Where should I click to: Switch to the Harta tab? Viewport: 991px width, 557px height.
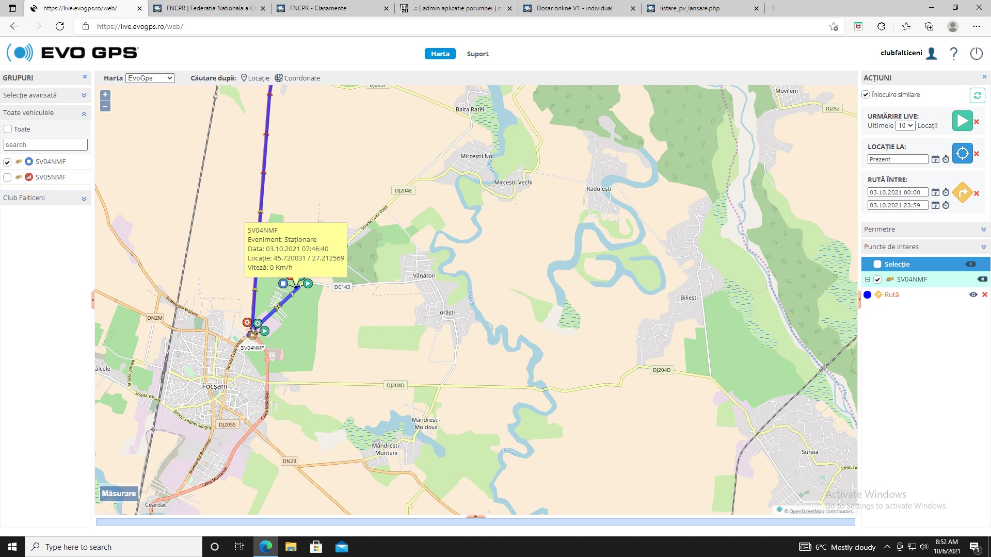click(x=440, y=54)
